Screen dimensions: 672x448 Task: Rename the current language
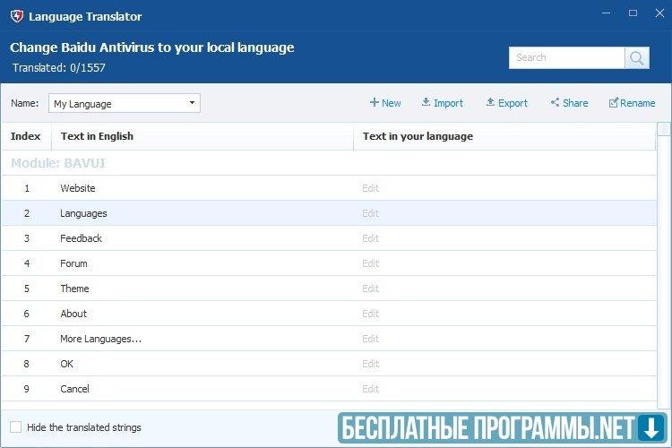tap(633, 103)
